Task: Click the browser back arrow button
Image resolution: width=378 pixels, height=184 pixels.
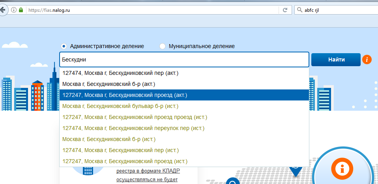Action: coord(4,10)
